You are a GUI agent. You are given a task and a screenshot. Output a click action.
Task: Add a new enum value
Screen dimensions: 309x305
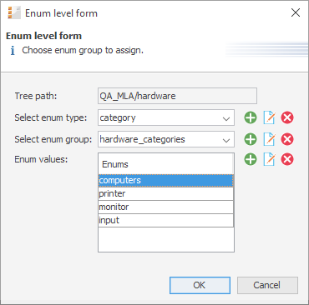tap(251, 159)
